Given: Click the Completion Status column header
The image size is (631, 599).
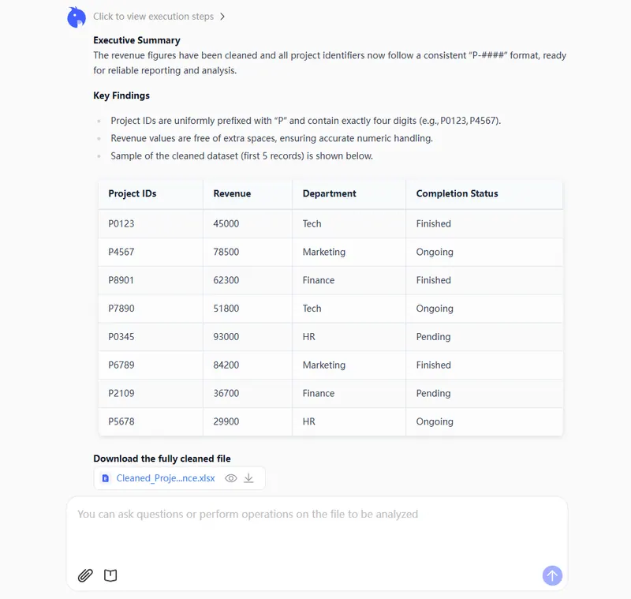Looking at the screenshot, I should tap(457, 193).
